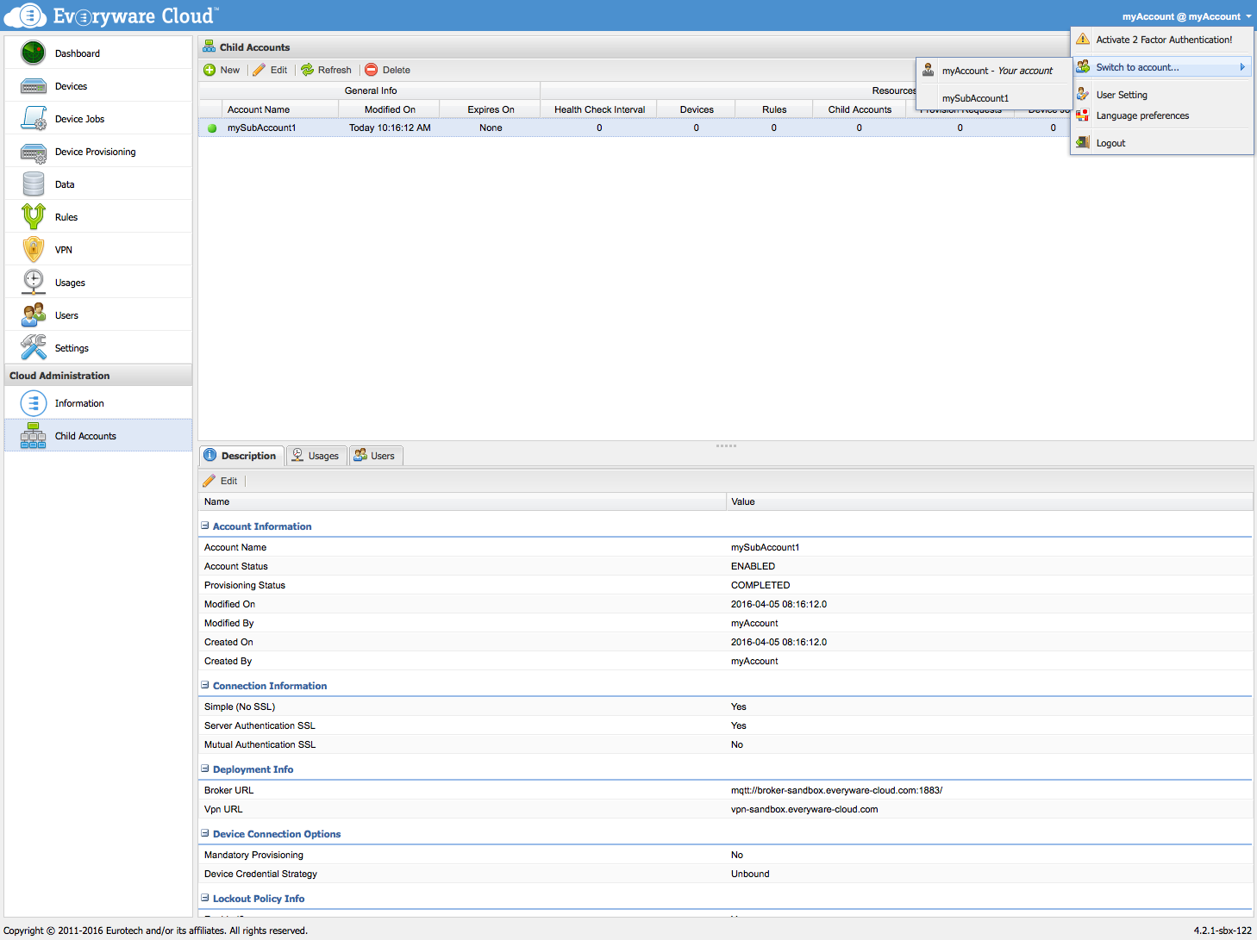Click the Switch to account icon
The image size is (1257, 940).
coord(1083,67)
